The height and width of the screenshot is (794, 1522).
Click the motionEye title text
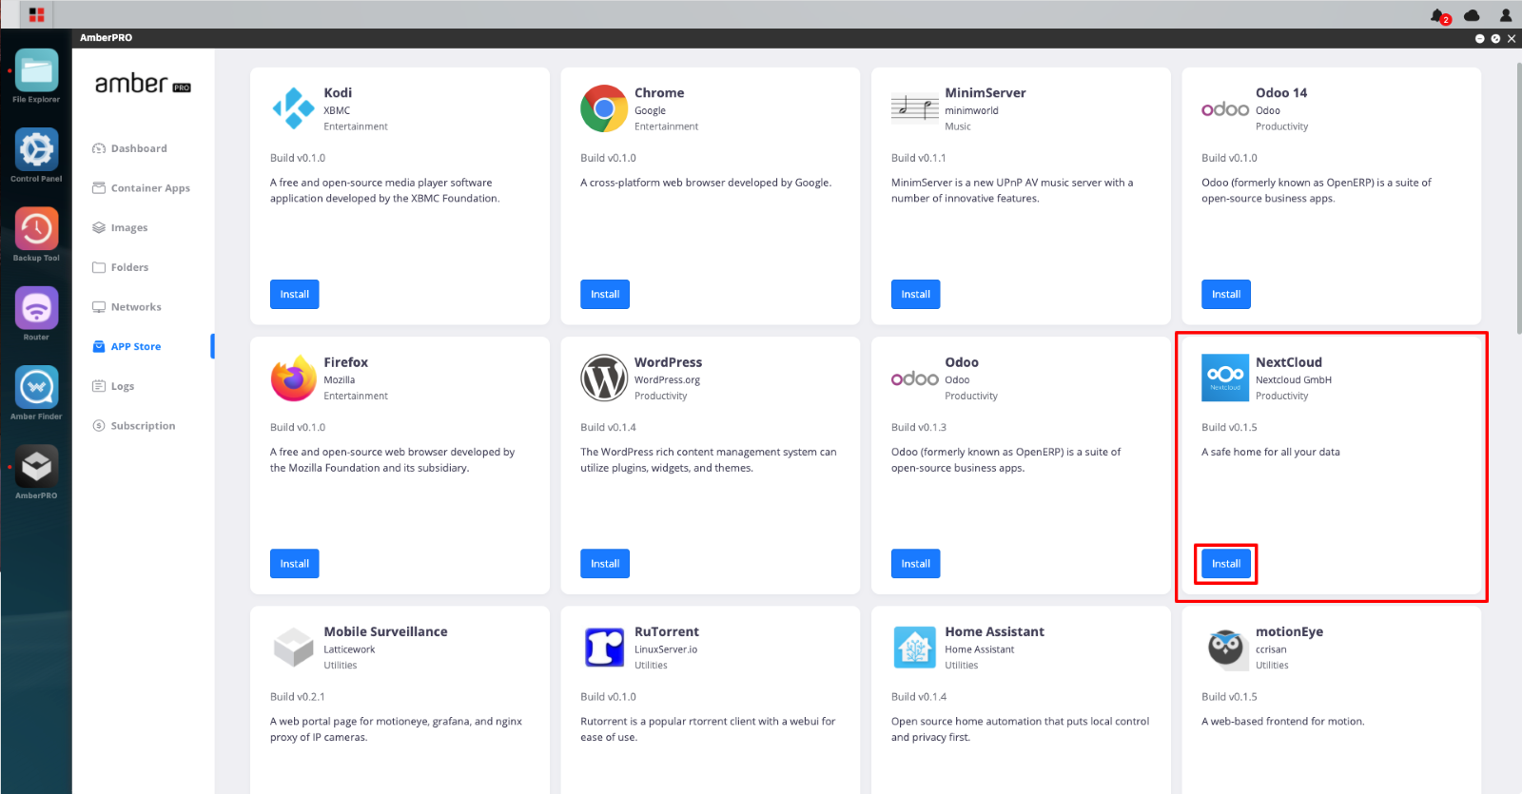click(x=1289, y=632)
